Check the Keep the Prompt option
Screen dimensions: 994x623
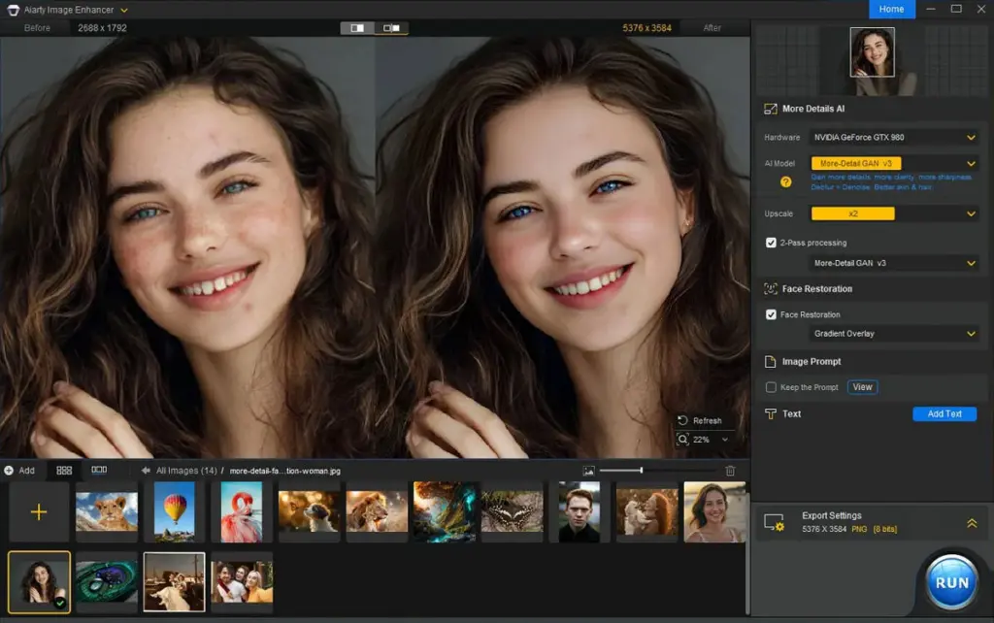[772, 387]
